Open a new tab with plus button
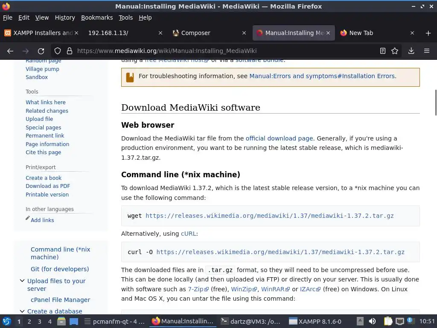 click(x=428, y=33)
